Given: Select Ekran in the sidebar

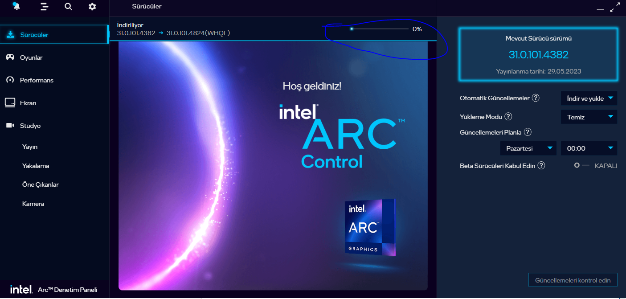Looking at the screenshot, I should [54, 103].
